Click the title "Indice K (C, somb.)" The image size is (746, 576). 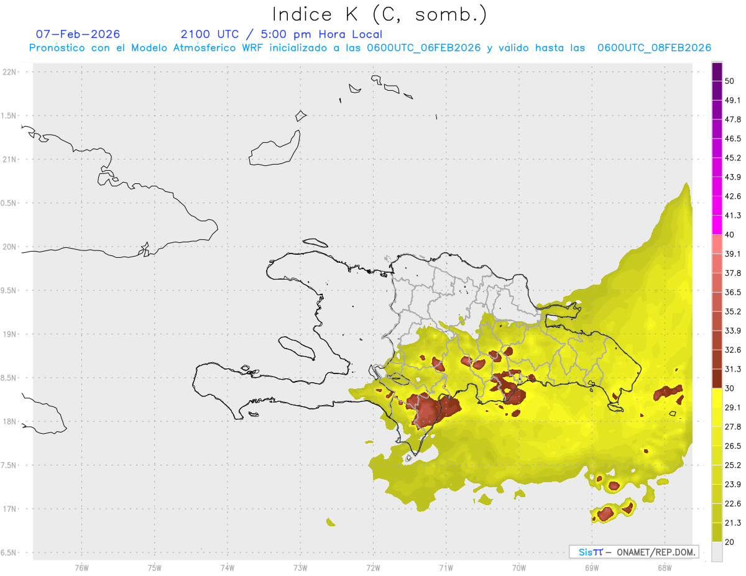point(380,14)
